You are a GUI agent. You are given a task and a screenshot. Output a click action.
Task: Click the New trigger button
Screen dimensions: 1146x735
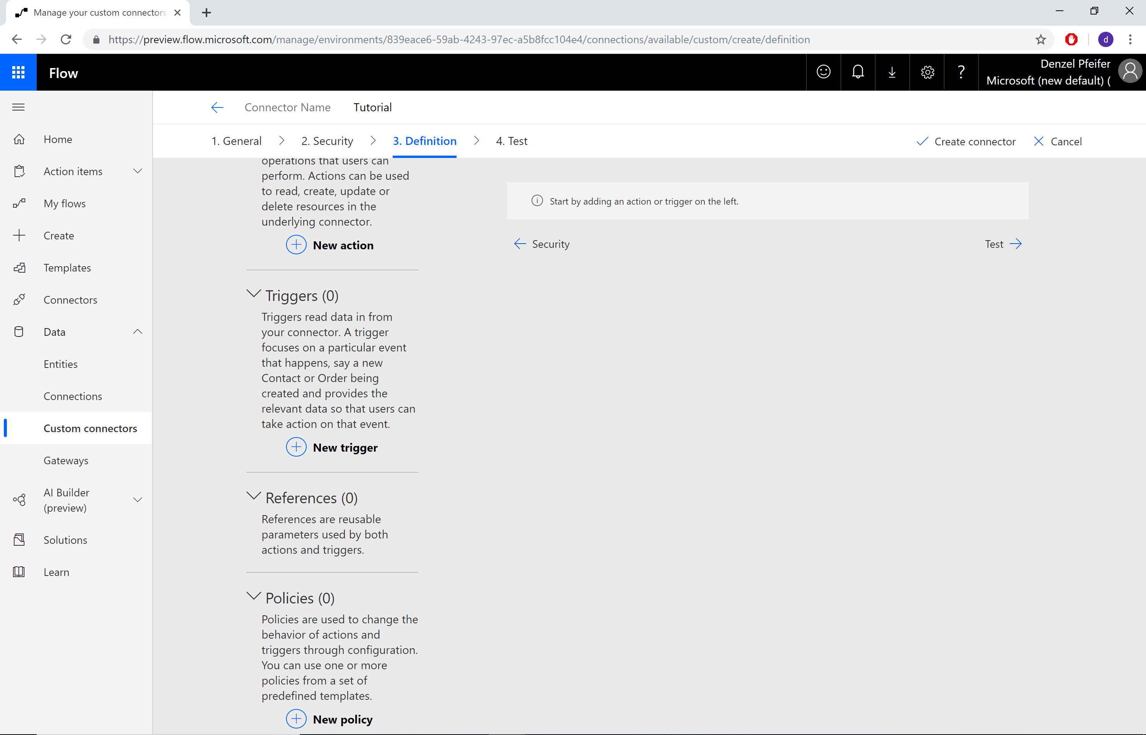(x=332, y=447)
